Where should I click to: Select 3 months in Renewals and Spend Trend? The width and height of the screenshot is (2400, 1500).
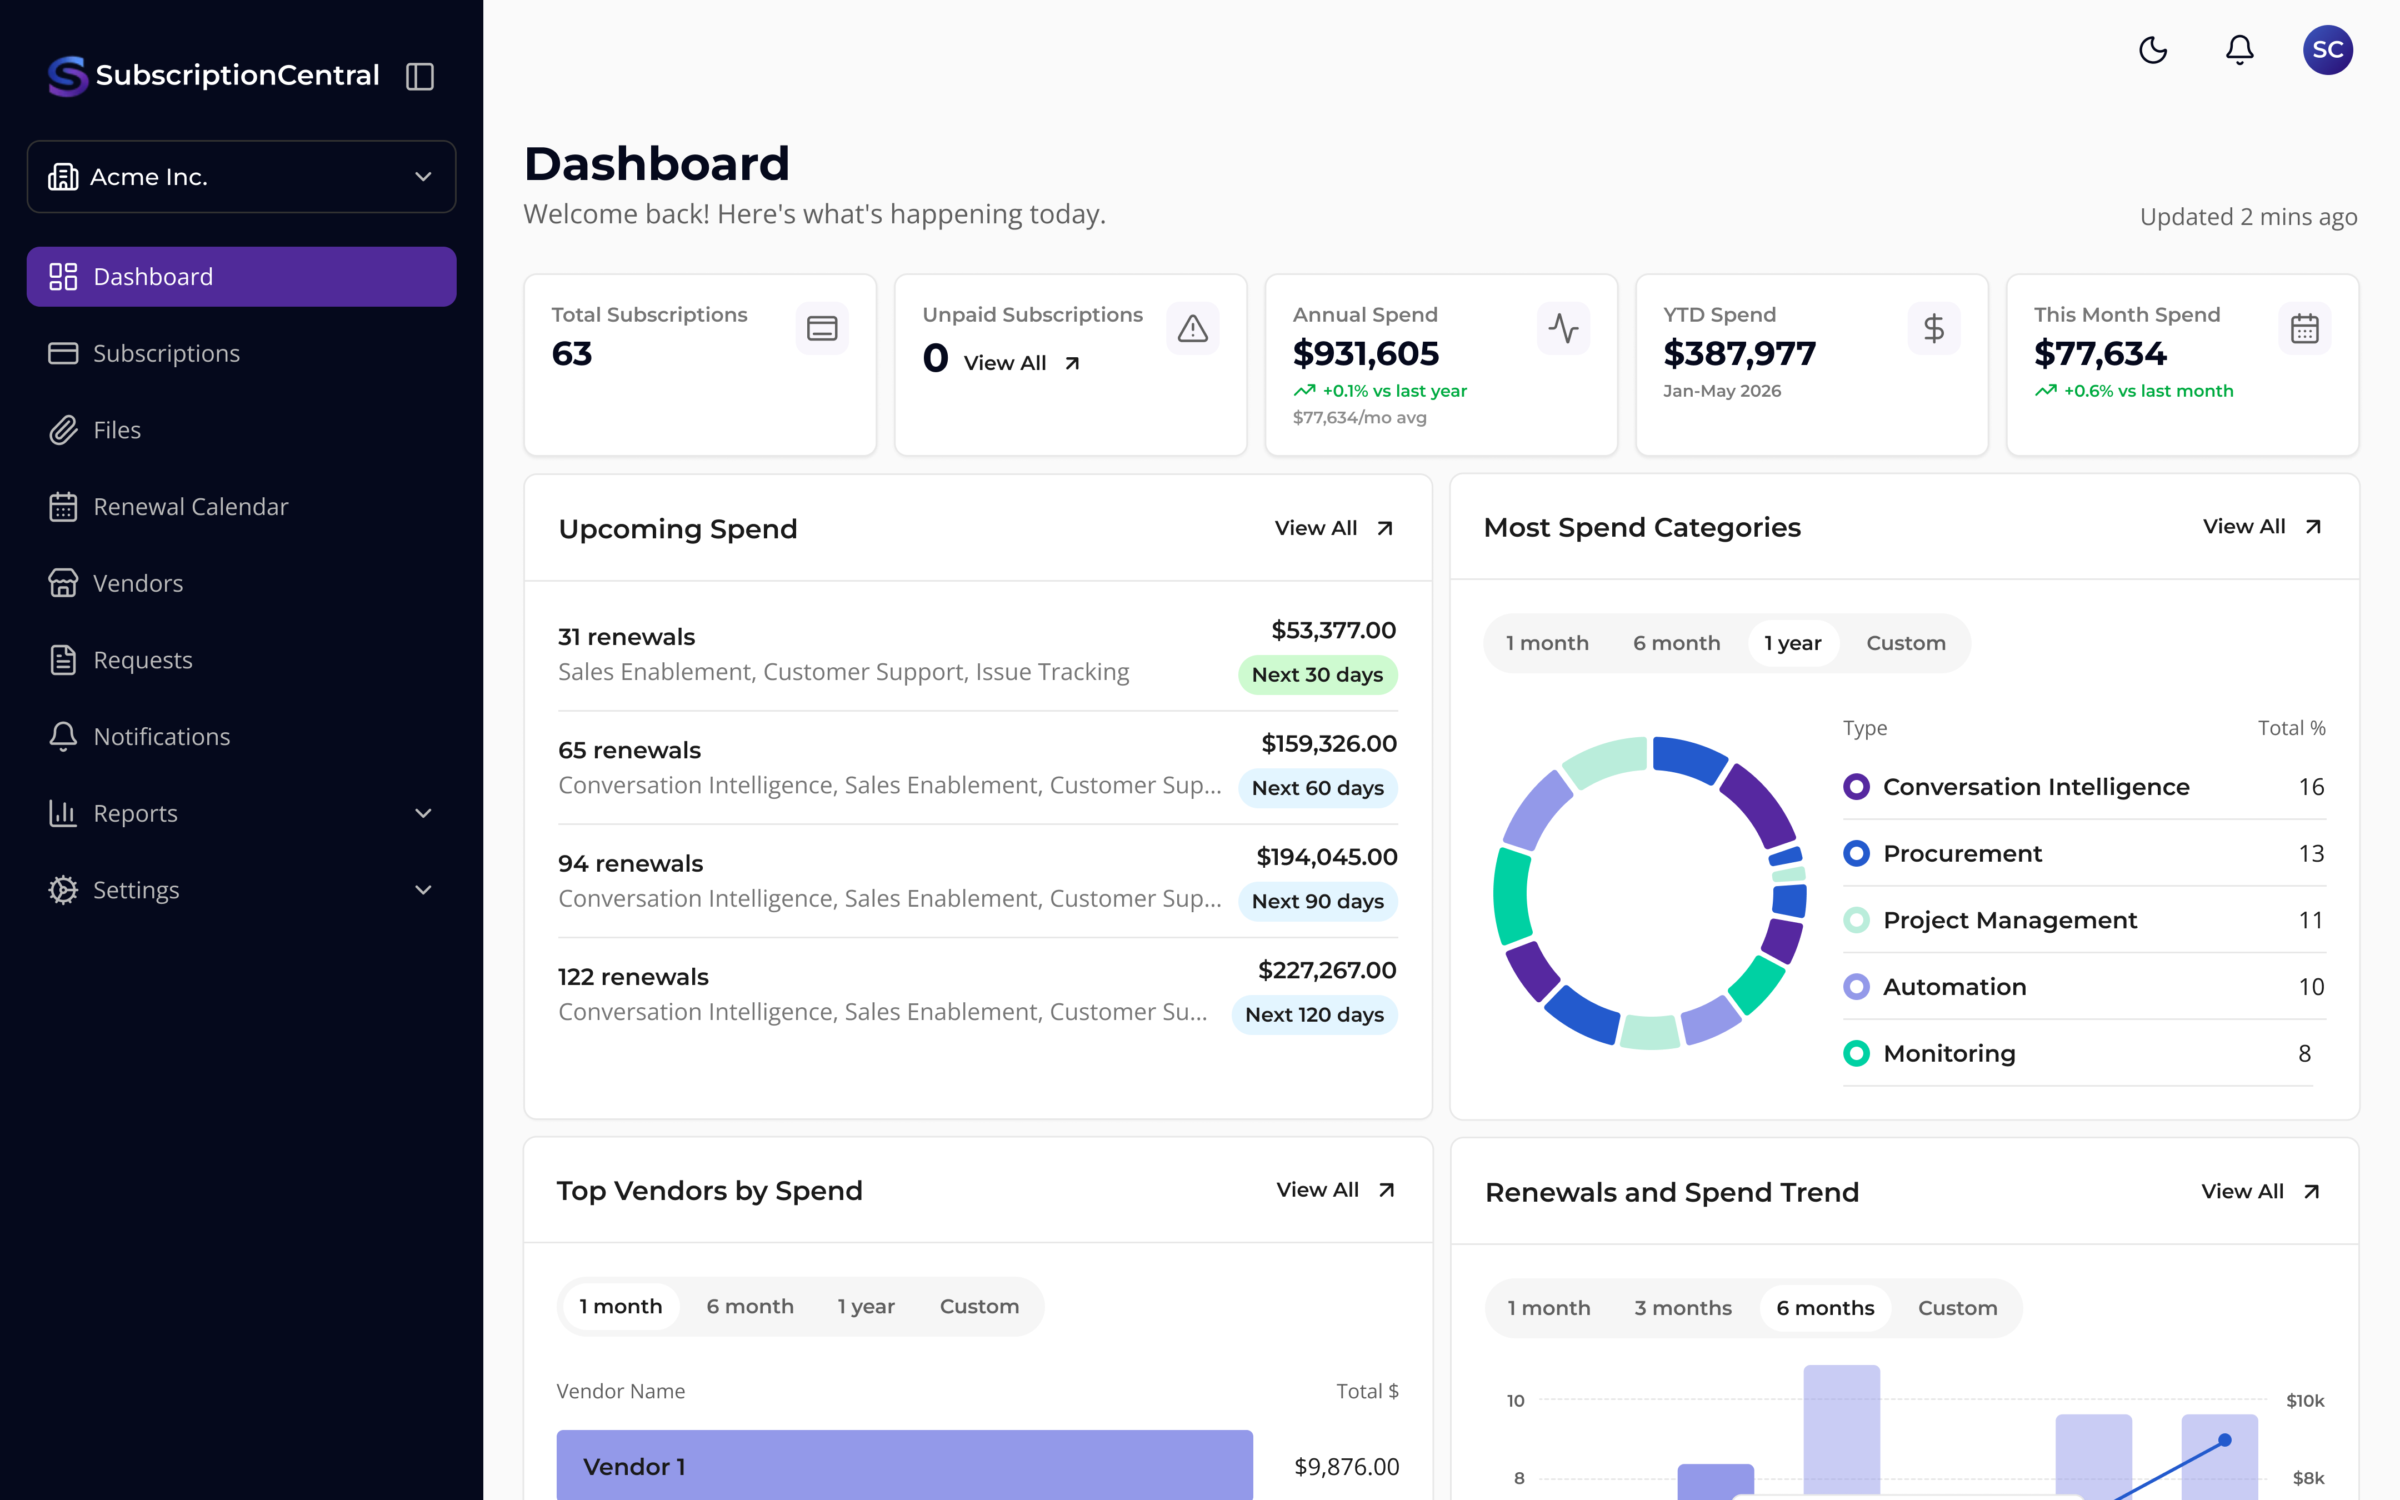pyautogui.click(x=1683, y=1308)
